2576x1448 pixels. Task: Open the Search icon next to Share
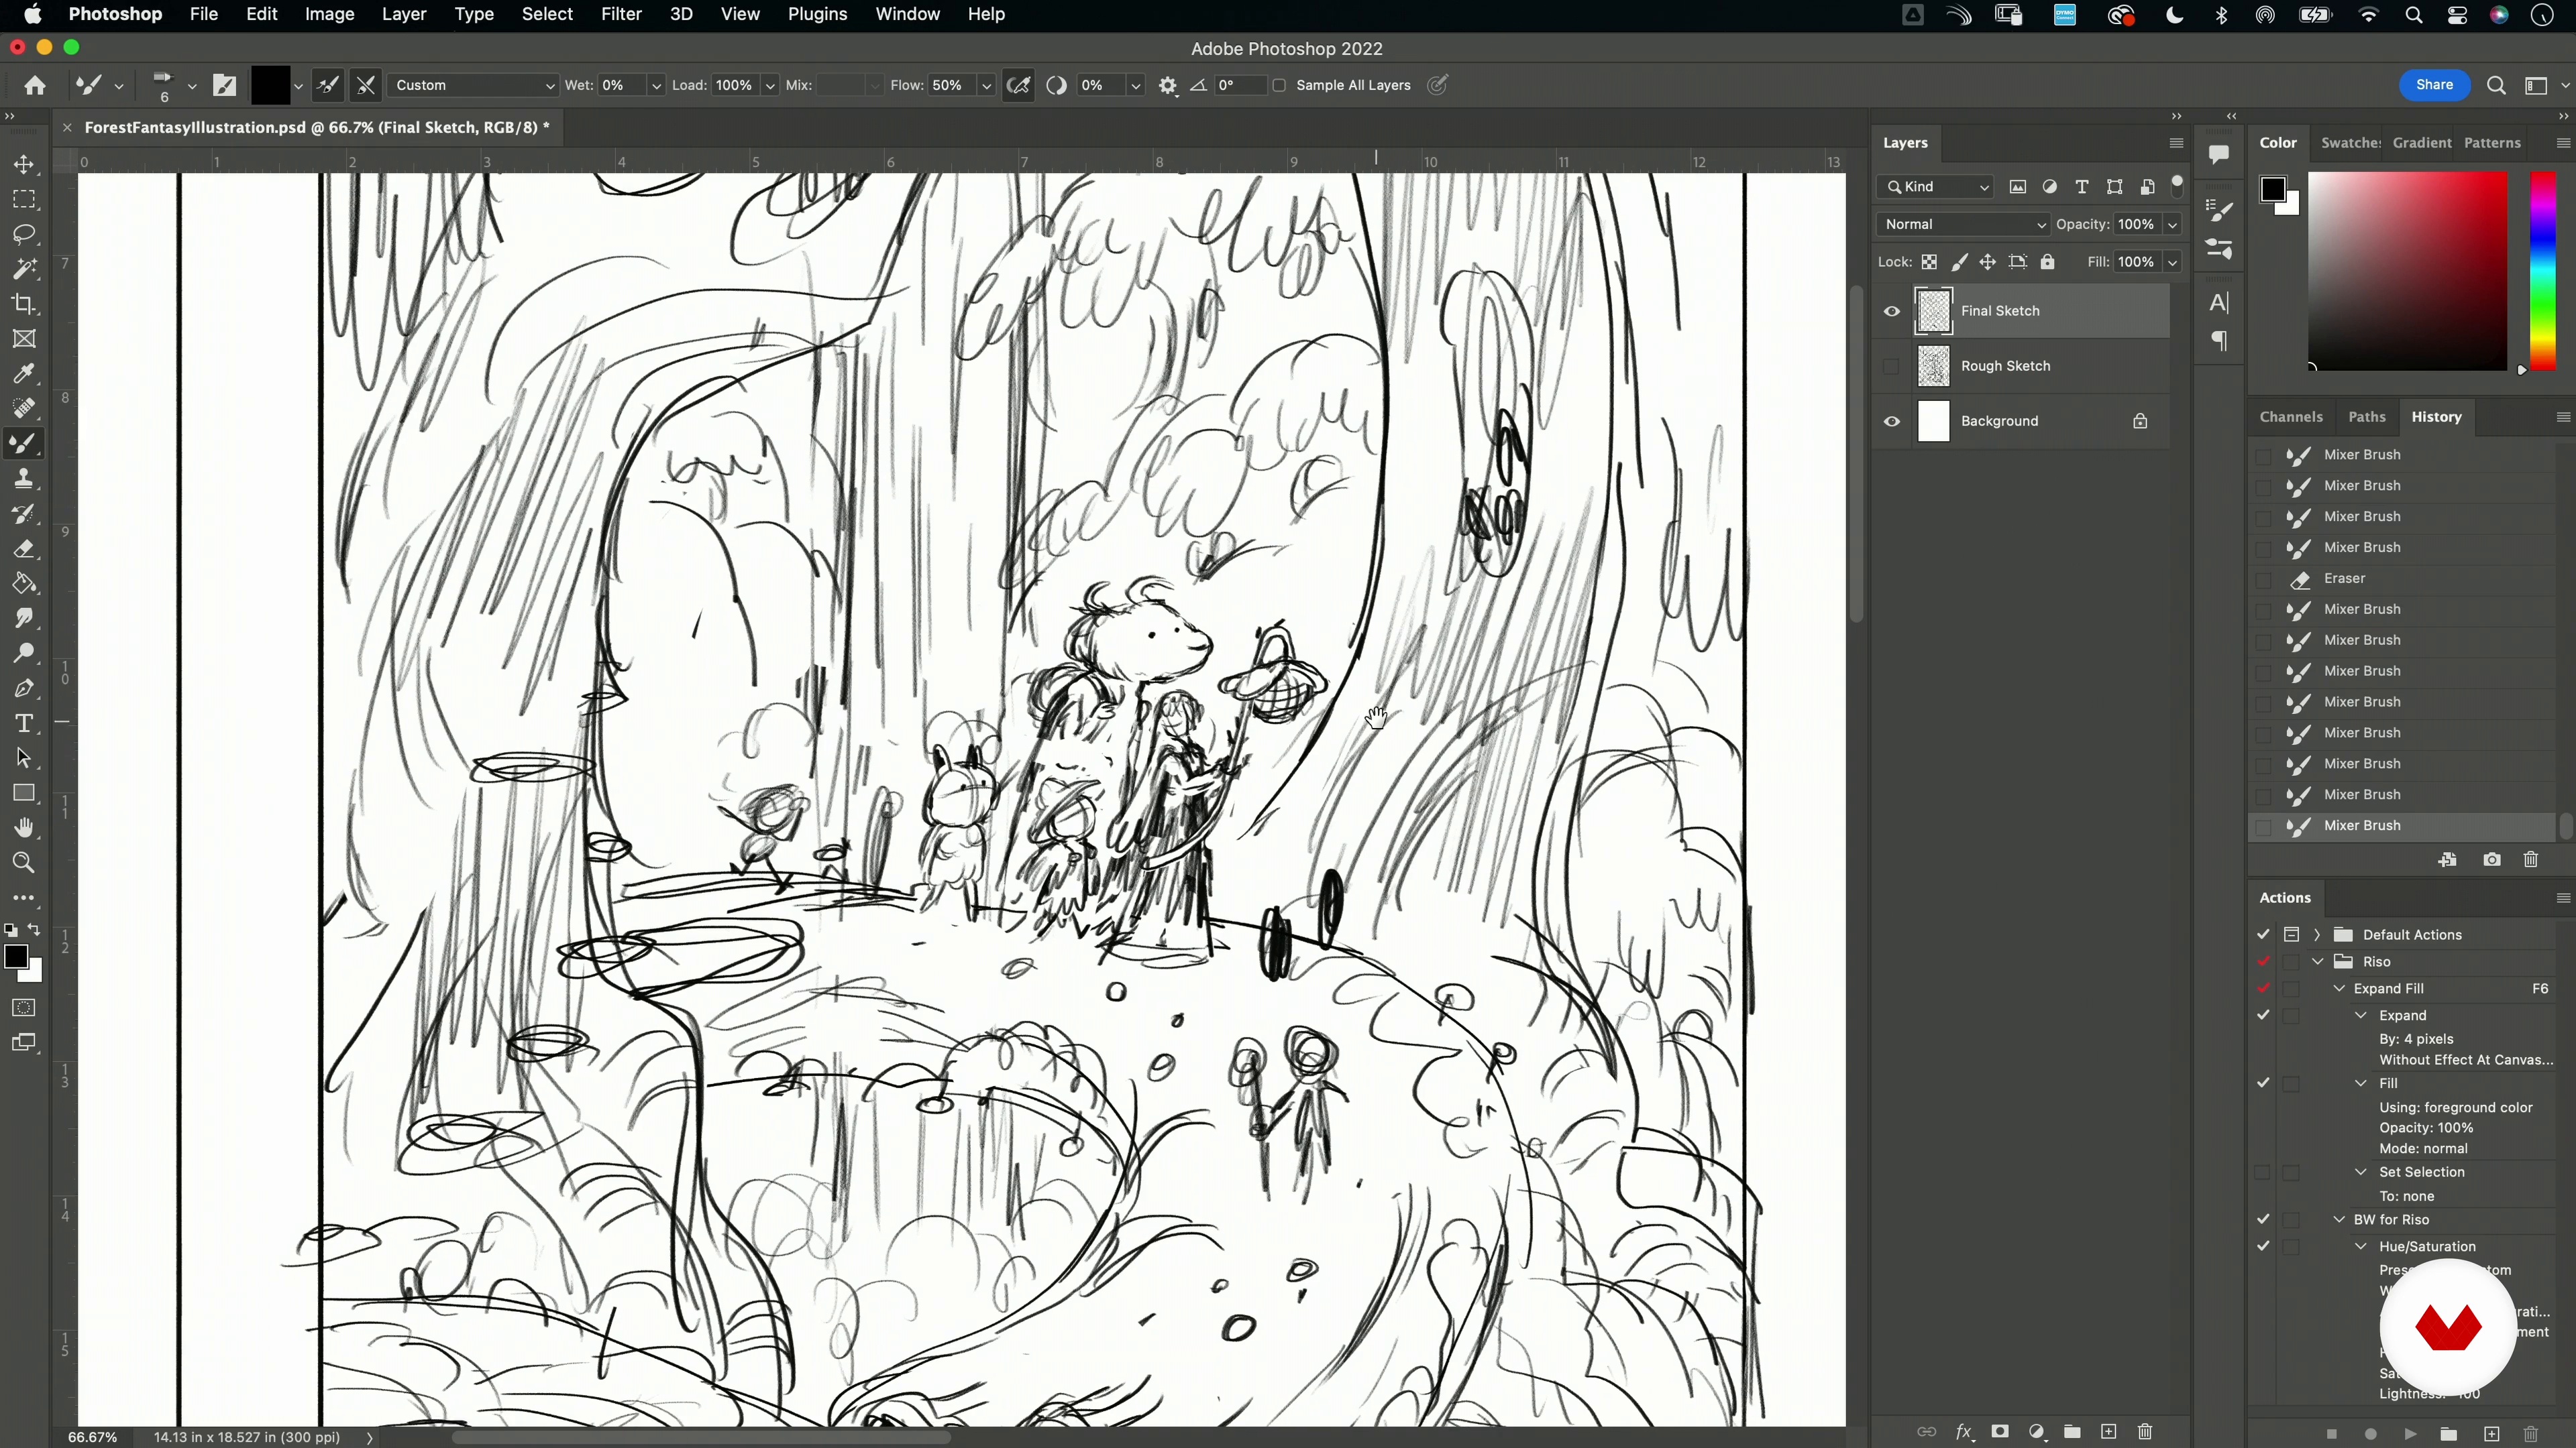click(2496, 86)
